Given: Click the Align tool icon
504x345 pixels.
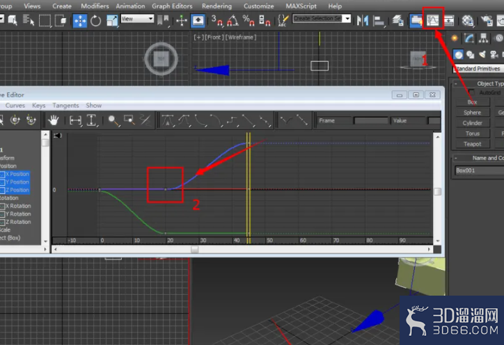Looking at the screenshot, I should click(x=379, y=21).
